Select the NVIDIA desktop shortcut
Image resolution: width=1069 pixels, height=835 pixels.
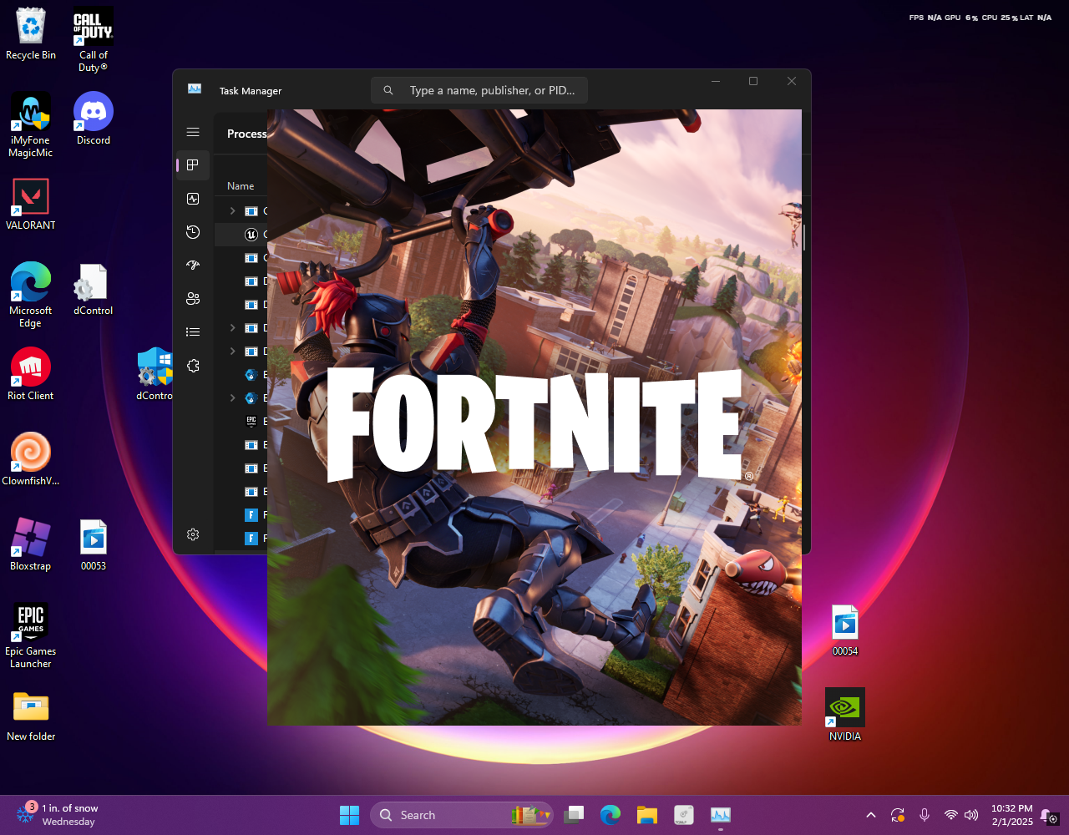point(845,715)
